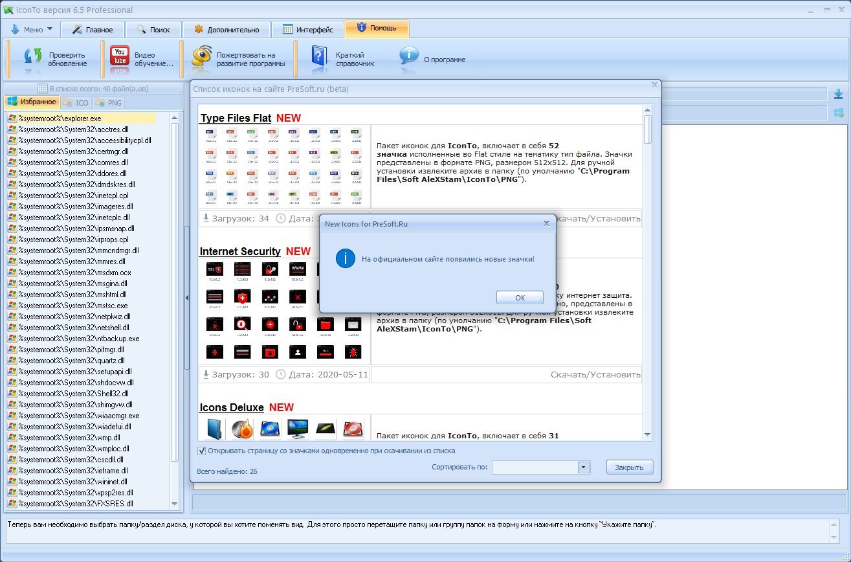Switch to the ICO list tab
Image resolution: width=851 pixels, height=562 pixels.
[x=76, y=102]
